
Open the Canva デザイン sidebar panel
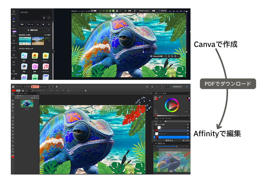[14, 12]
